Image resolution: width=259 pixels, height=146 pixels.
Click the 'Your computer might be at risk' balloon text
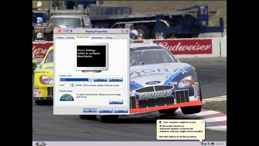(x=179, y=122)
